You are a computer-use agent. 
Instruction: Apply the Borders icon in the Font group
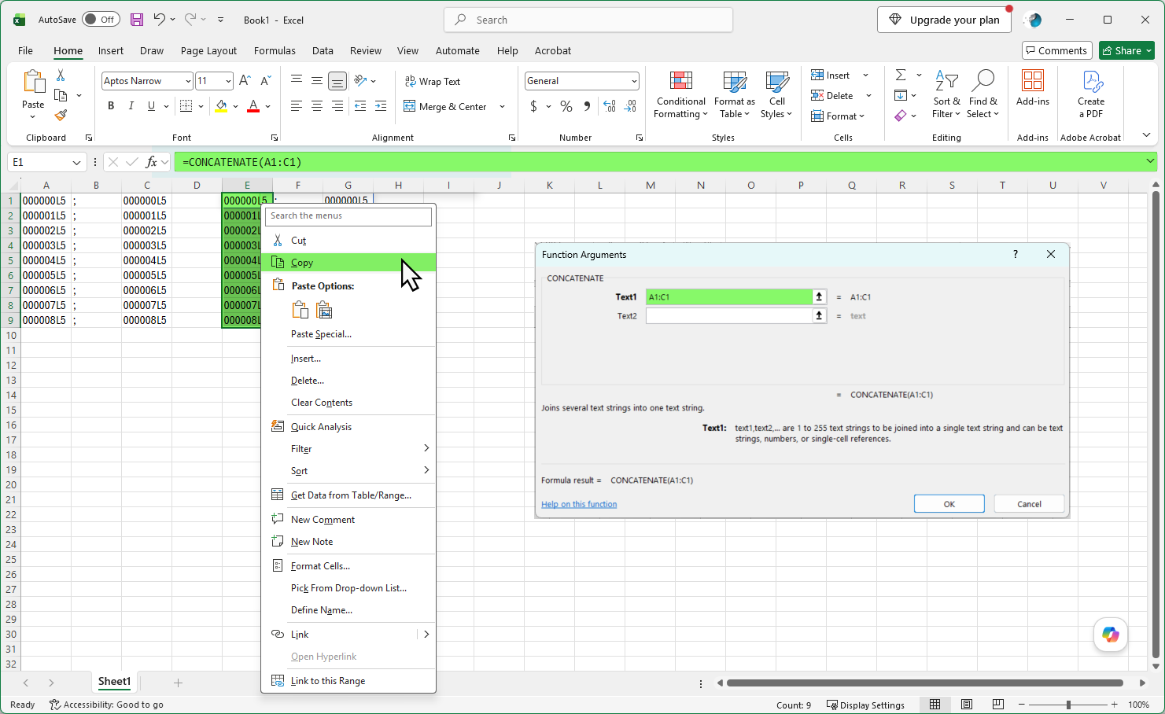pyautogui.click(x=186, y=106)
